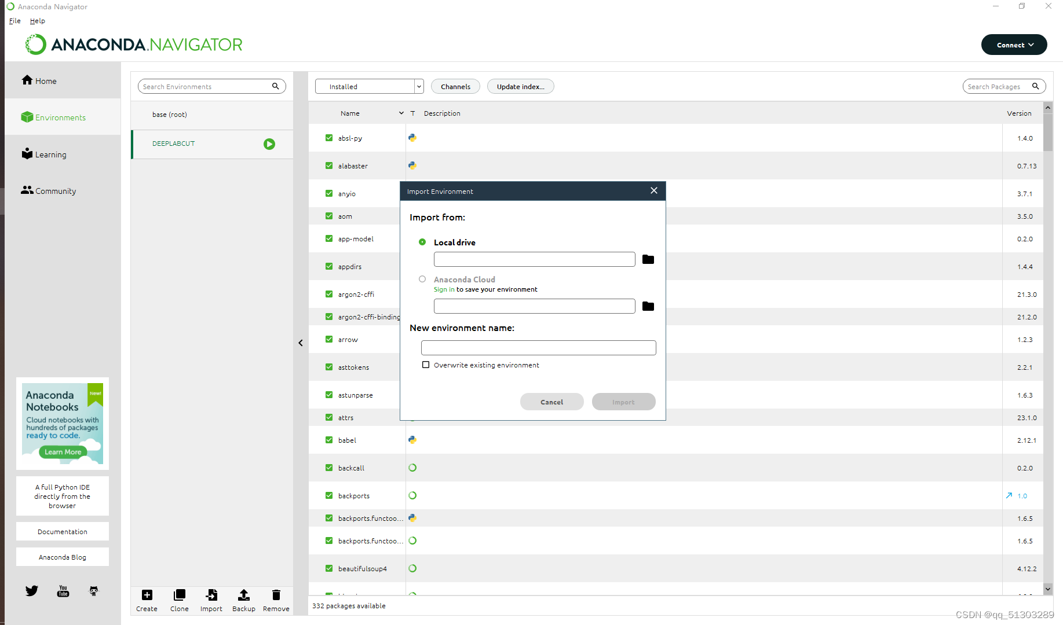1063x625 pixels.
Task: Open the Help menu
Action: (38, 21)
